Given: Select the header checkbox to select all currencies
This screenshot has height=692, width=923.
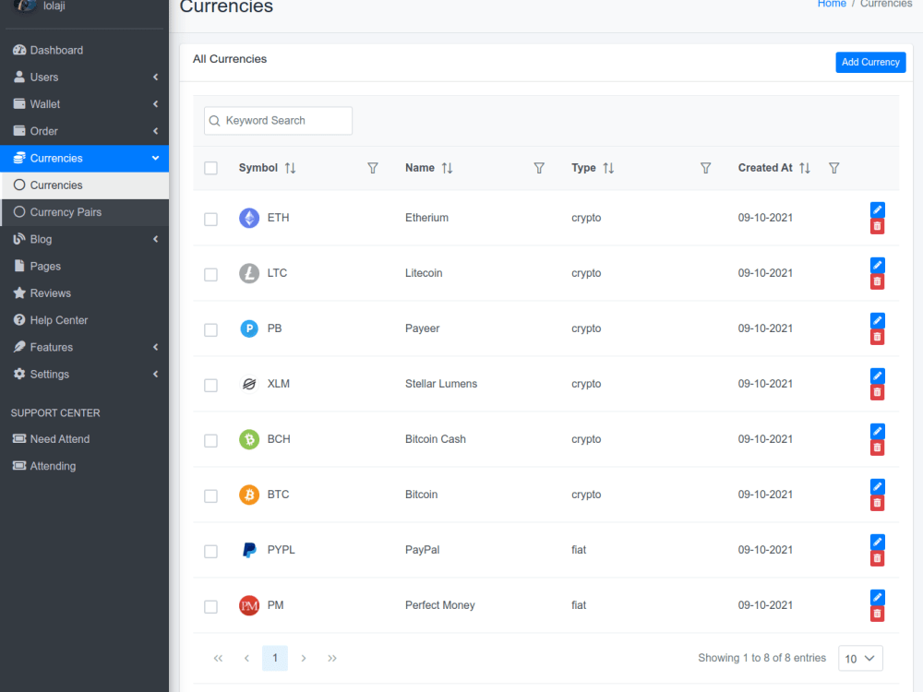Looking at the screenshot, I should [x=210, y=168].
